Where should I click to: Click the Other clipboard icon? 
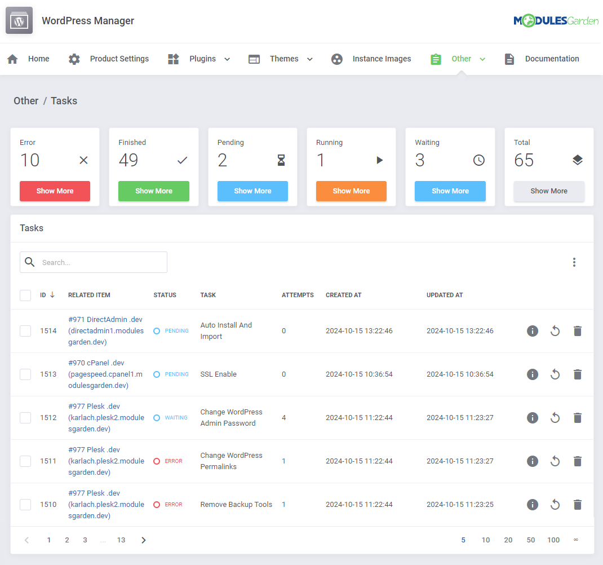point(436,59)
